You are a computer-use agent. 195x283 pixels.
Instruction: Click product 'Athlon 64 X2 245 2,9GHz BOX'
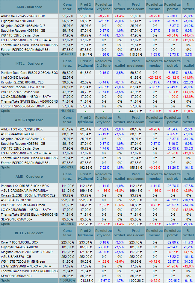[23, 16]
